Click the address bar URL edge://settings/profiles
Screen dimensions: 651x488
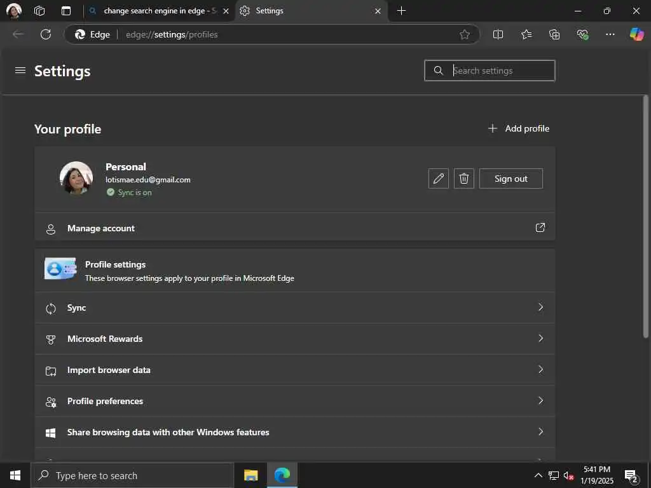172,34
